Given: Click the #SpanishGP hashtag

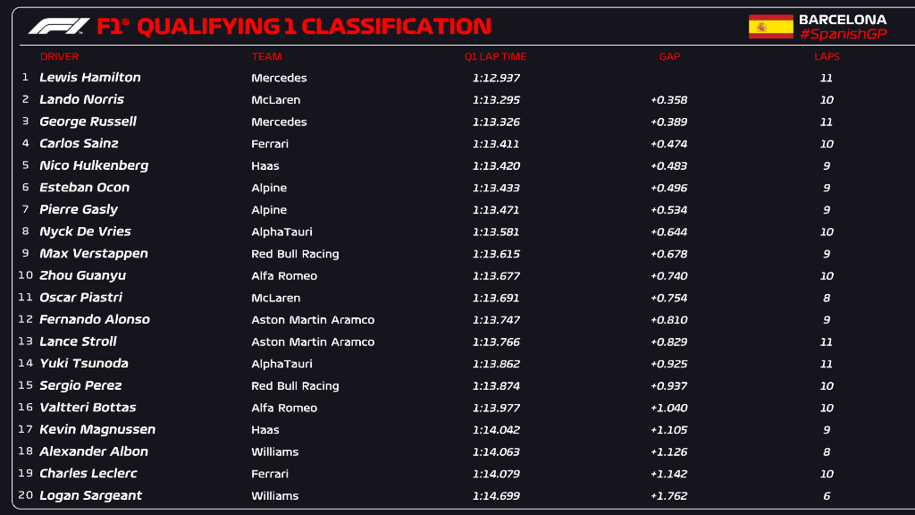Looking at the screenshot, I should pos(842,34).
